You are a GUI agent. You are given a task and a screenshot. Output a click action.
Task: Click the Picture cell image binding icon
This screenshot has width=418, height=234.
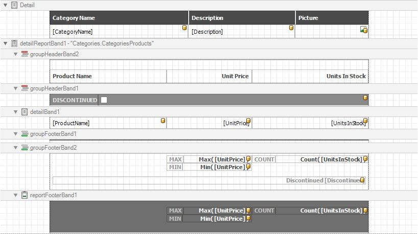pos(364,30)
